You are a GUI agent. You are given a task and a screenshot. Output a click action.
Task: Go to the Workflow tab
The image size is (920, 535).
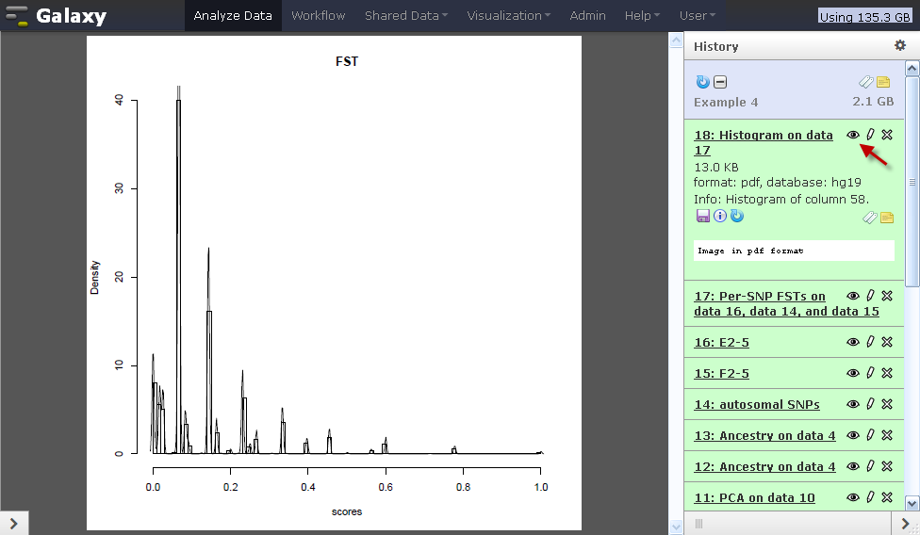318,16
